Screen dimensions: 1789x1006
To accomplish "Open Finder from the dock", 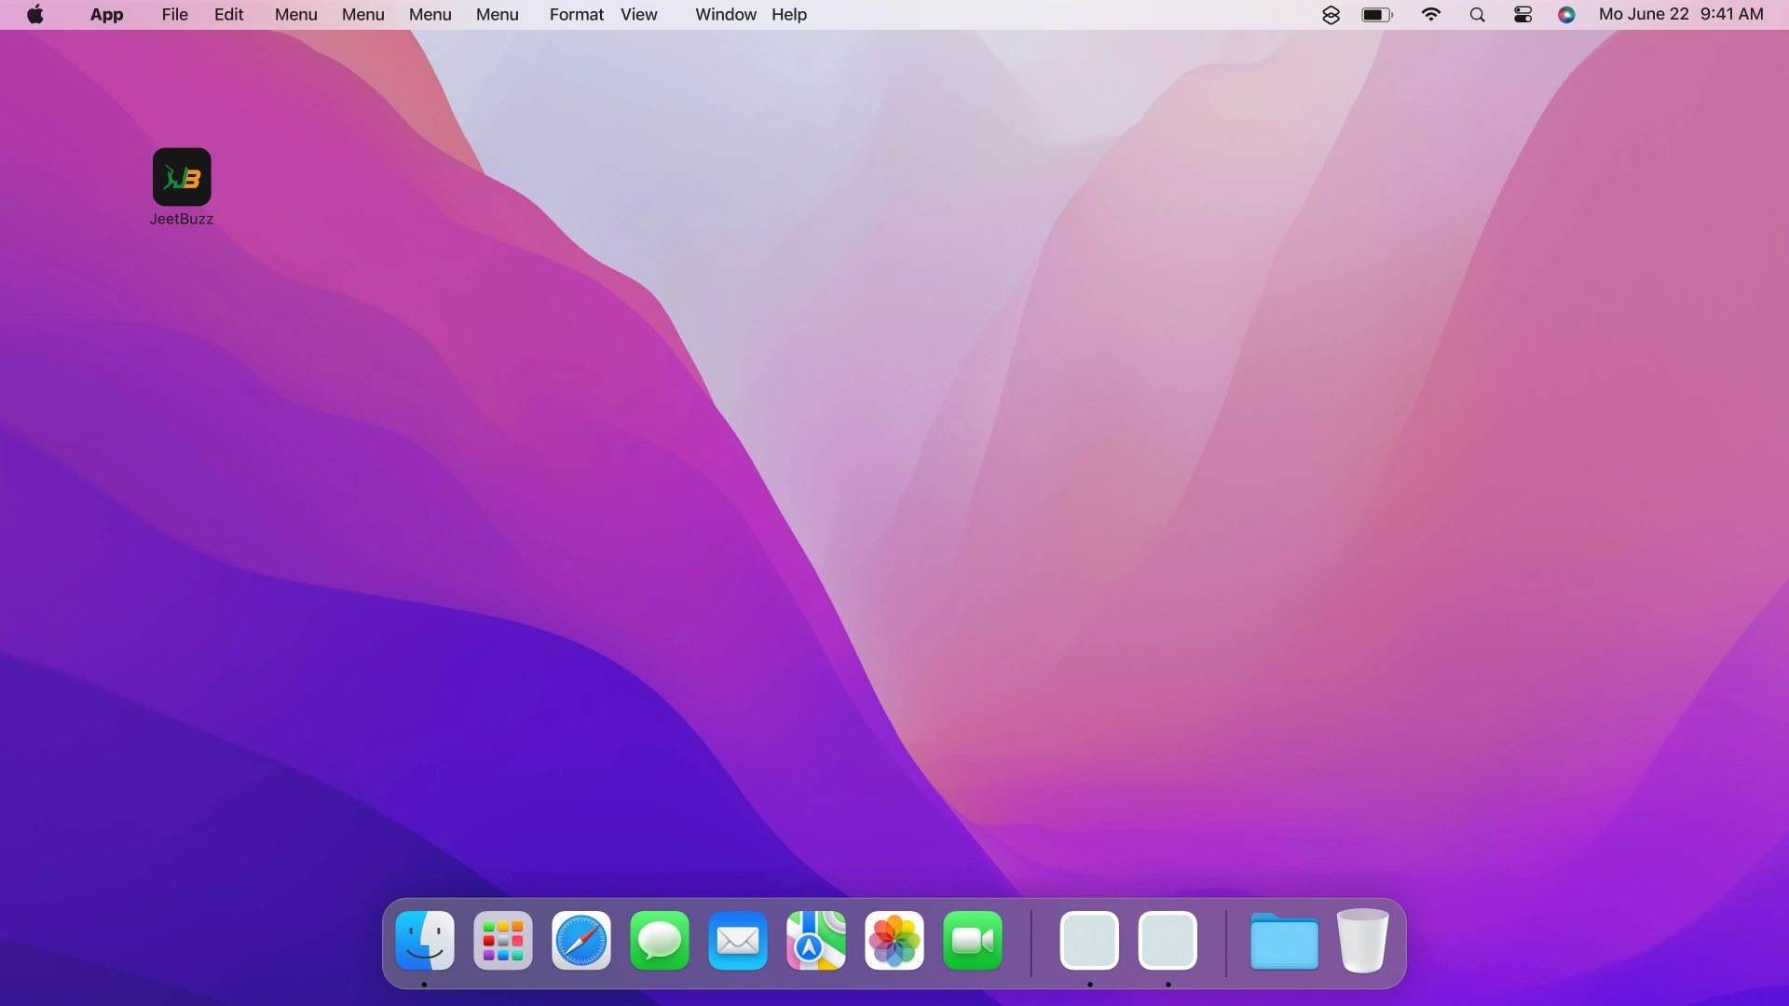I will (425, 941).
